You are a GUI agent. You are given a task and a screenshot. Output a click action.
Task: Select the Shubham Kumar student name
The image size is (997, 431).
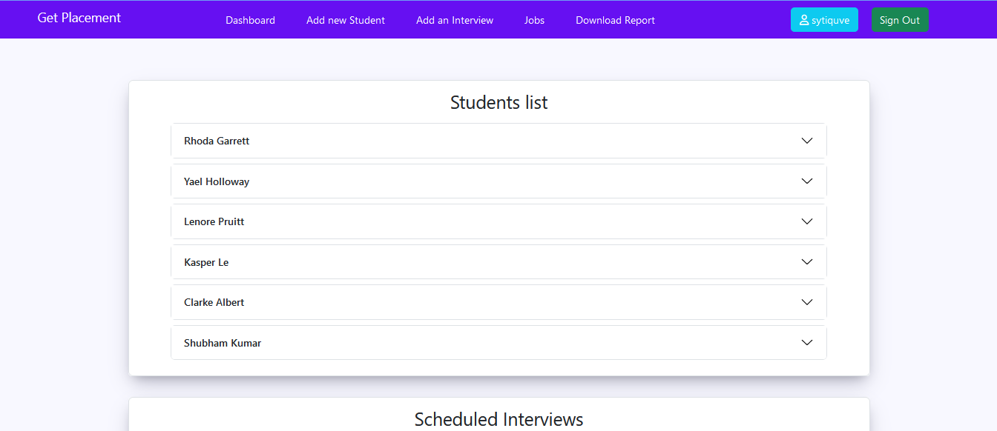pos(223,343)
